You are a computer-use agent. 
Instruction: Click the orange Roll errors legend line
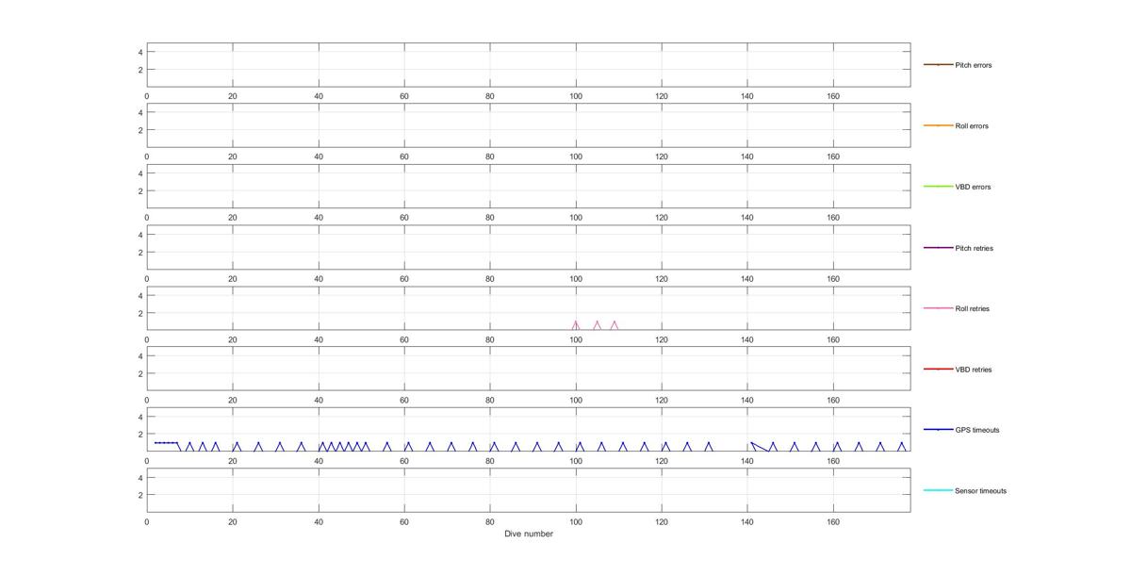938,125
